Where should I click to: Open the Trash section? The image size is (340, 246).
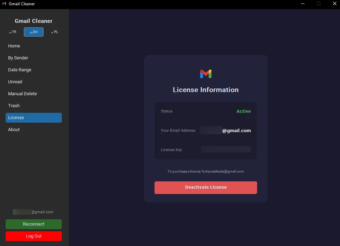(x=34, y=106)
